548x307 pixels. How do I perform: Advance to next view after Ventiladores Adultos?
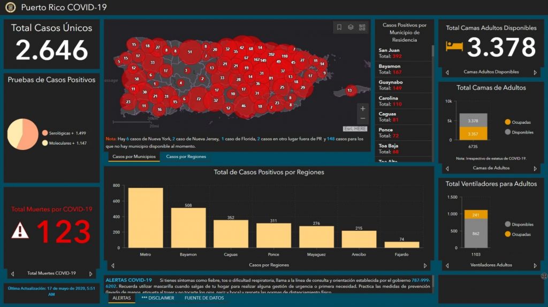tap(535, 265)
